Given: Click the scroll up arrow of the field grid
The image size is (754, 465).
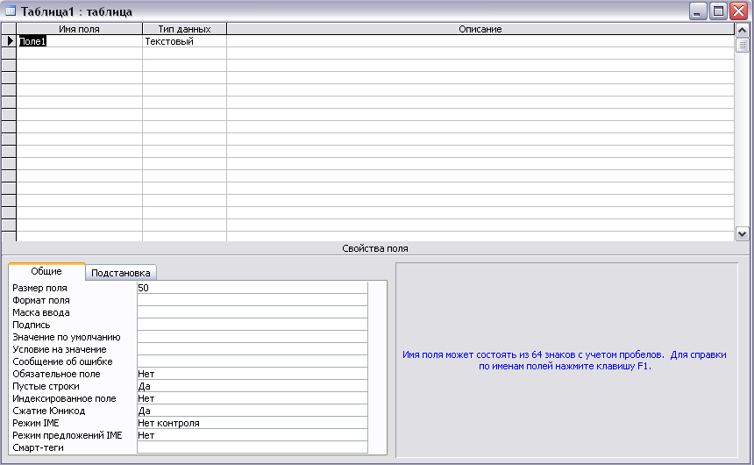Looking at the screenshot, I should (743, 30).
